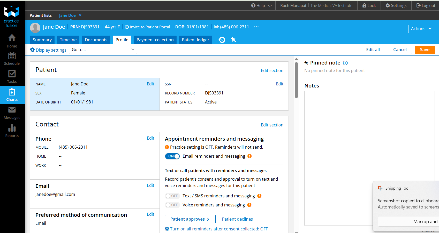This screenshot has width=439, height=233.
Task: Open the Payment collection tab
Action: [x=155, y=40]
